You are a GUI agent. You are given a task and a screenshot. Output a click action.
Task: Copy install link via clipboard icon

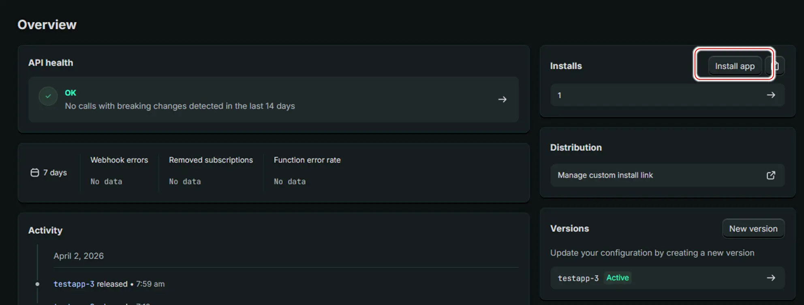point(776,66)
